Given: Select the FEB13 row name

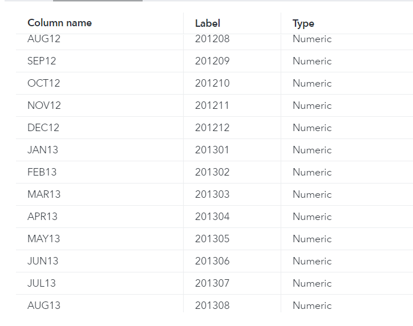Looking at the screenshot, I should tap(42, 172).
